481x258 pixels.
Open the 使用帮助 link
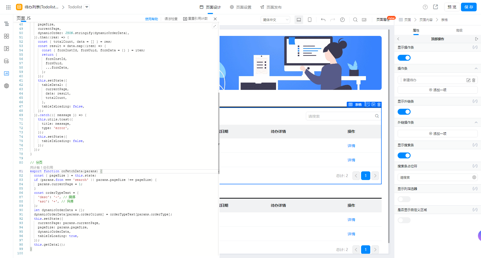152,19
